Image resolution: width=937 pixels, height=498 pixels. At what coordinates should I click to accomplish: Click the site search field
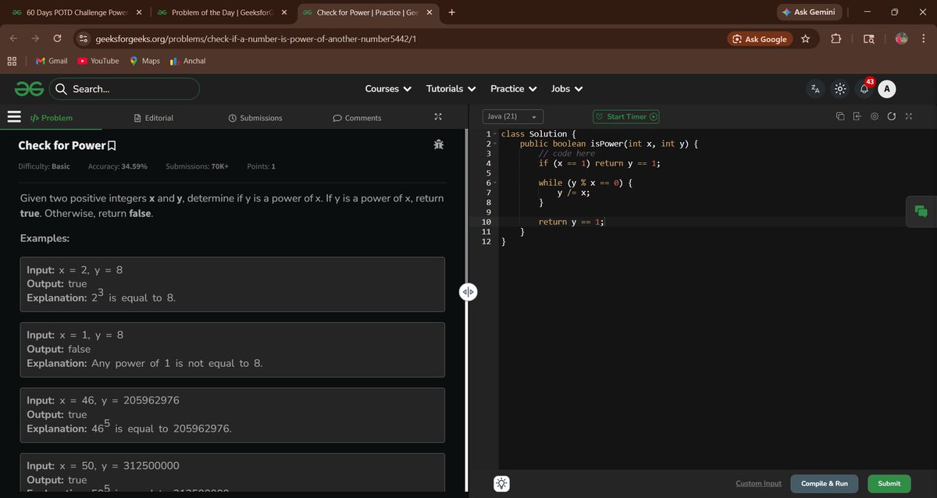click(125, 89)
